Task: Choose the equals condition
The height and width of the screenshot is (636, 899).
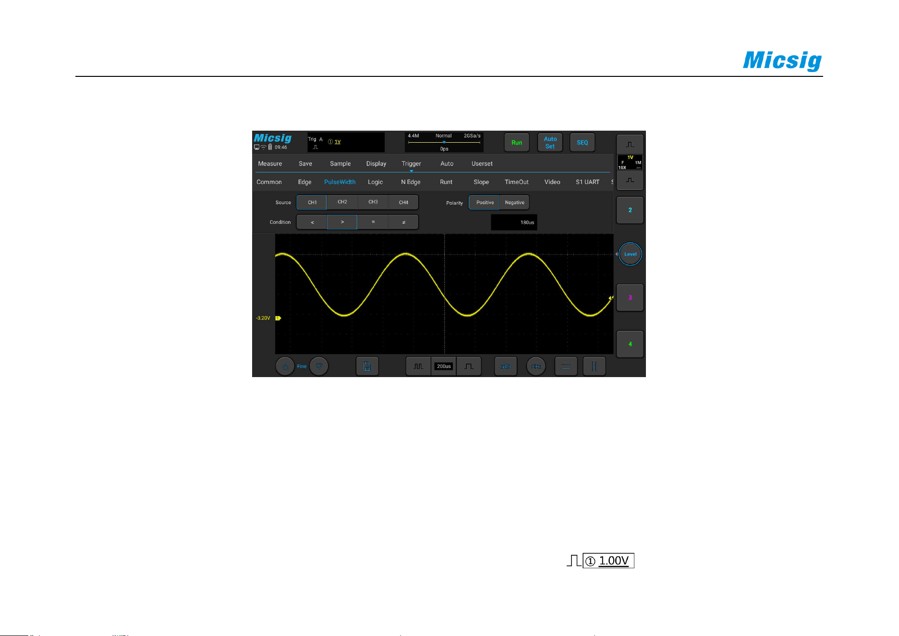Action: pyautogui.click(x=373, y=222)
